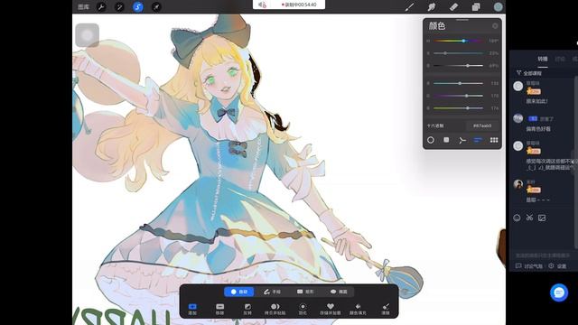Click fourth chat user's photo avatar
This screenshot has width=578, height=325.
pyautogui.click(x=517, y=184)
